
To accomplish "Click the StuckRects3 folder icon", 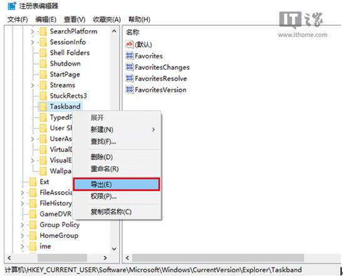I will click(x=43, y=96).
